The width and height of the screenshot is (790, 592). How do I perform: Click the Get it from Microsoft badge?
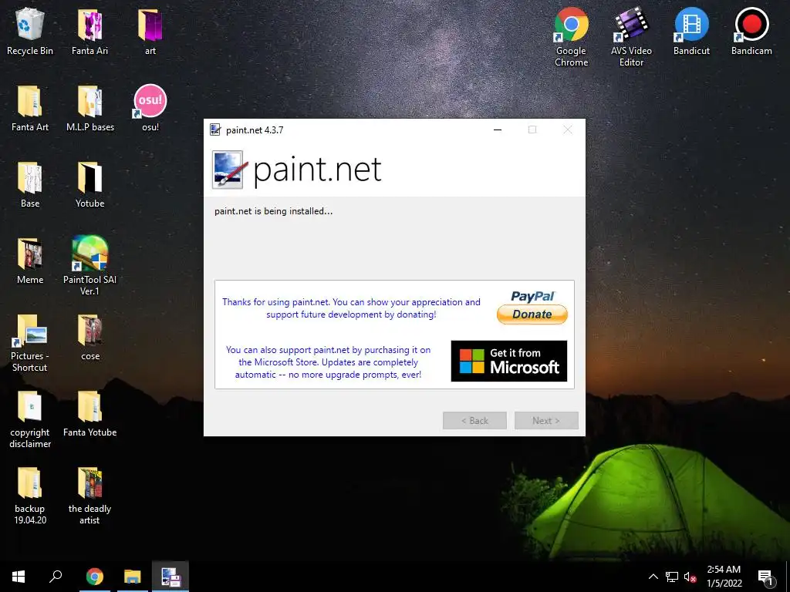(x=509, y=361)
